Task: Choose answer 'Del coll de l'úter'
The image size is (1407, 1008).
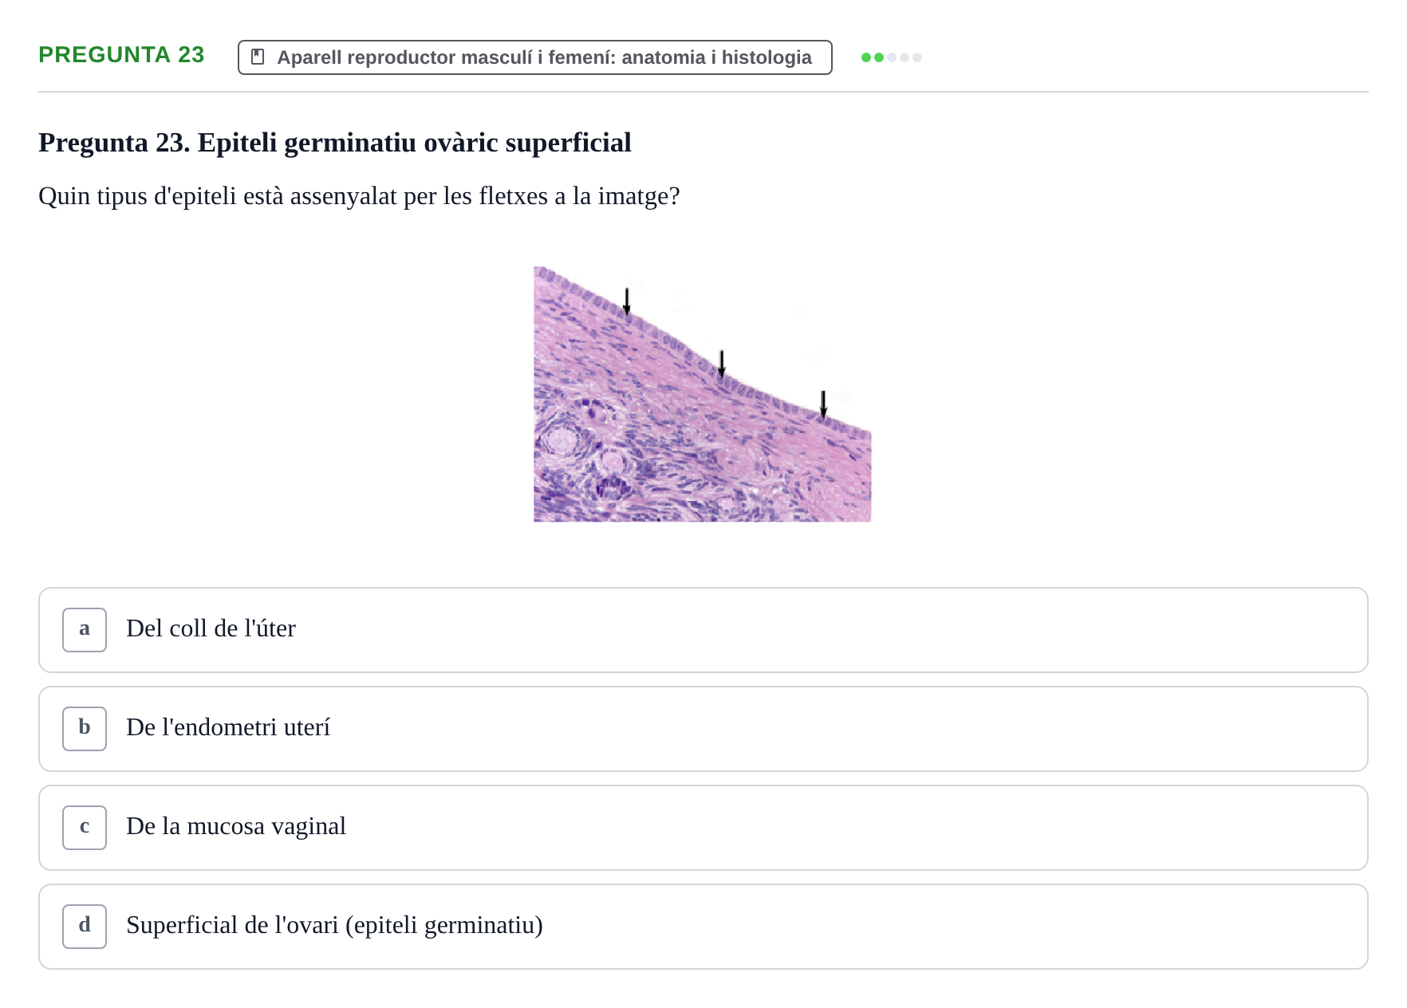Action: pos(703,630)
